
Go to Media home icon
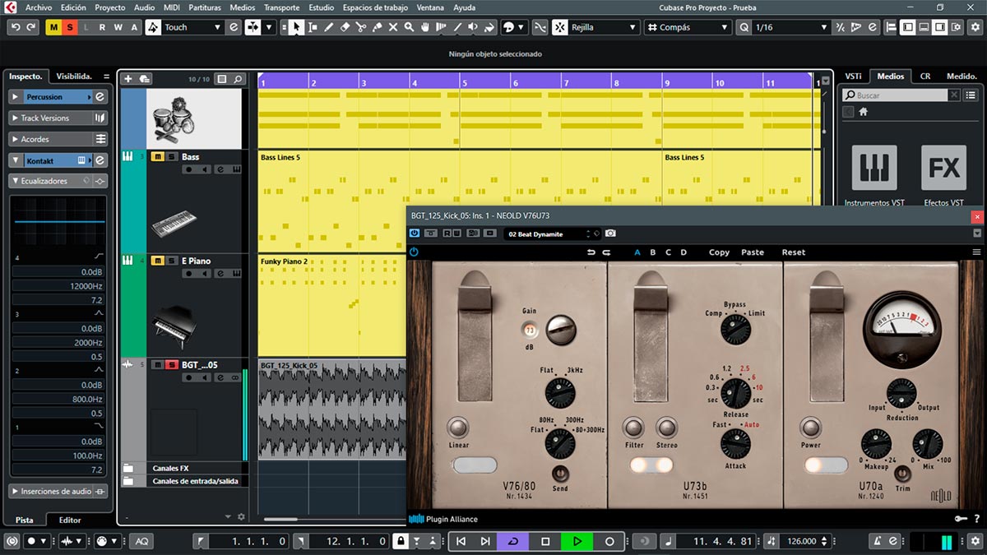(864, 112)
